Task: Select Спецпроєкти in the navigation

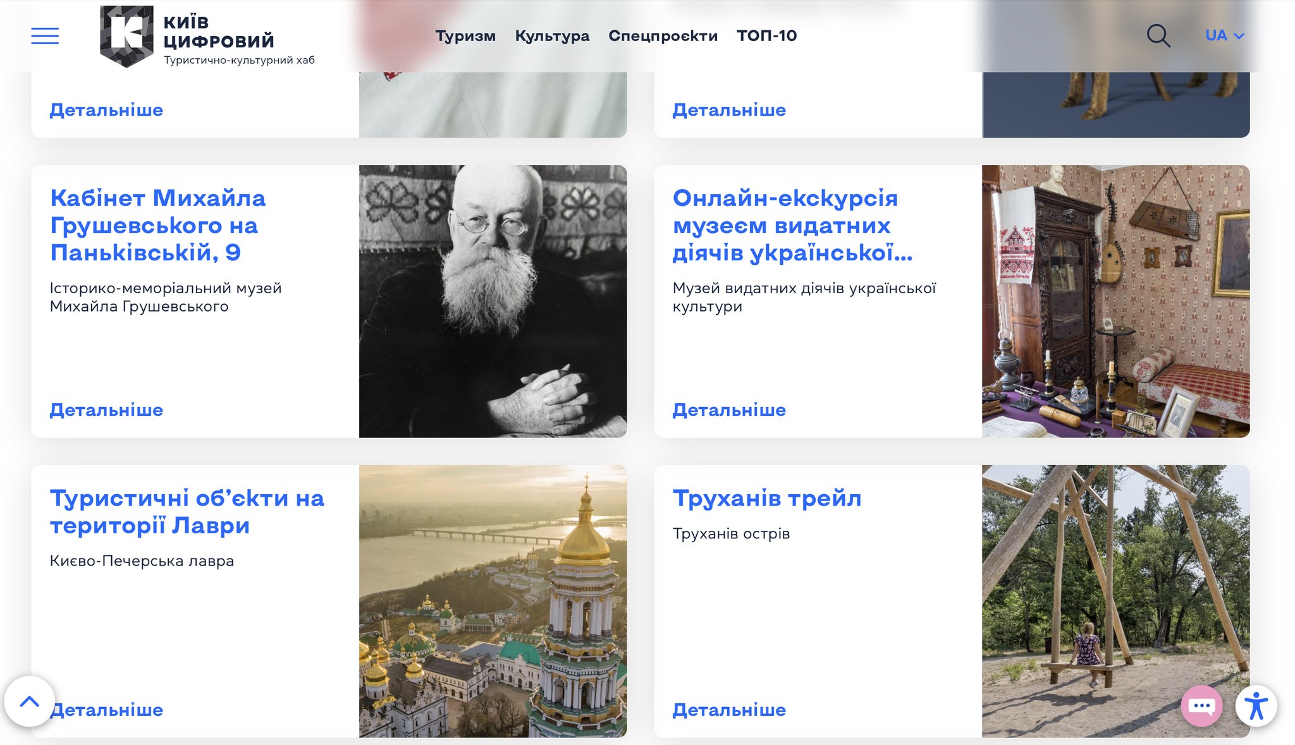Action: 663,36
